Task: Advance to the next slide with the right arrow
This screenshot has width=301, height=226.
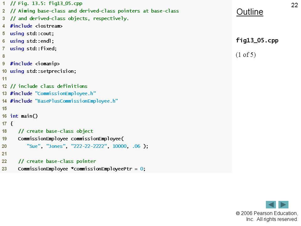Action: tap(283, 204)
